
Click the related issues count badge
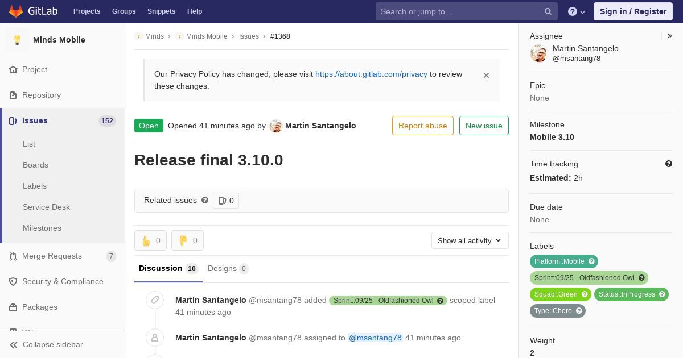(226, 201)
